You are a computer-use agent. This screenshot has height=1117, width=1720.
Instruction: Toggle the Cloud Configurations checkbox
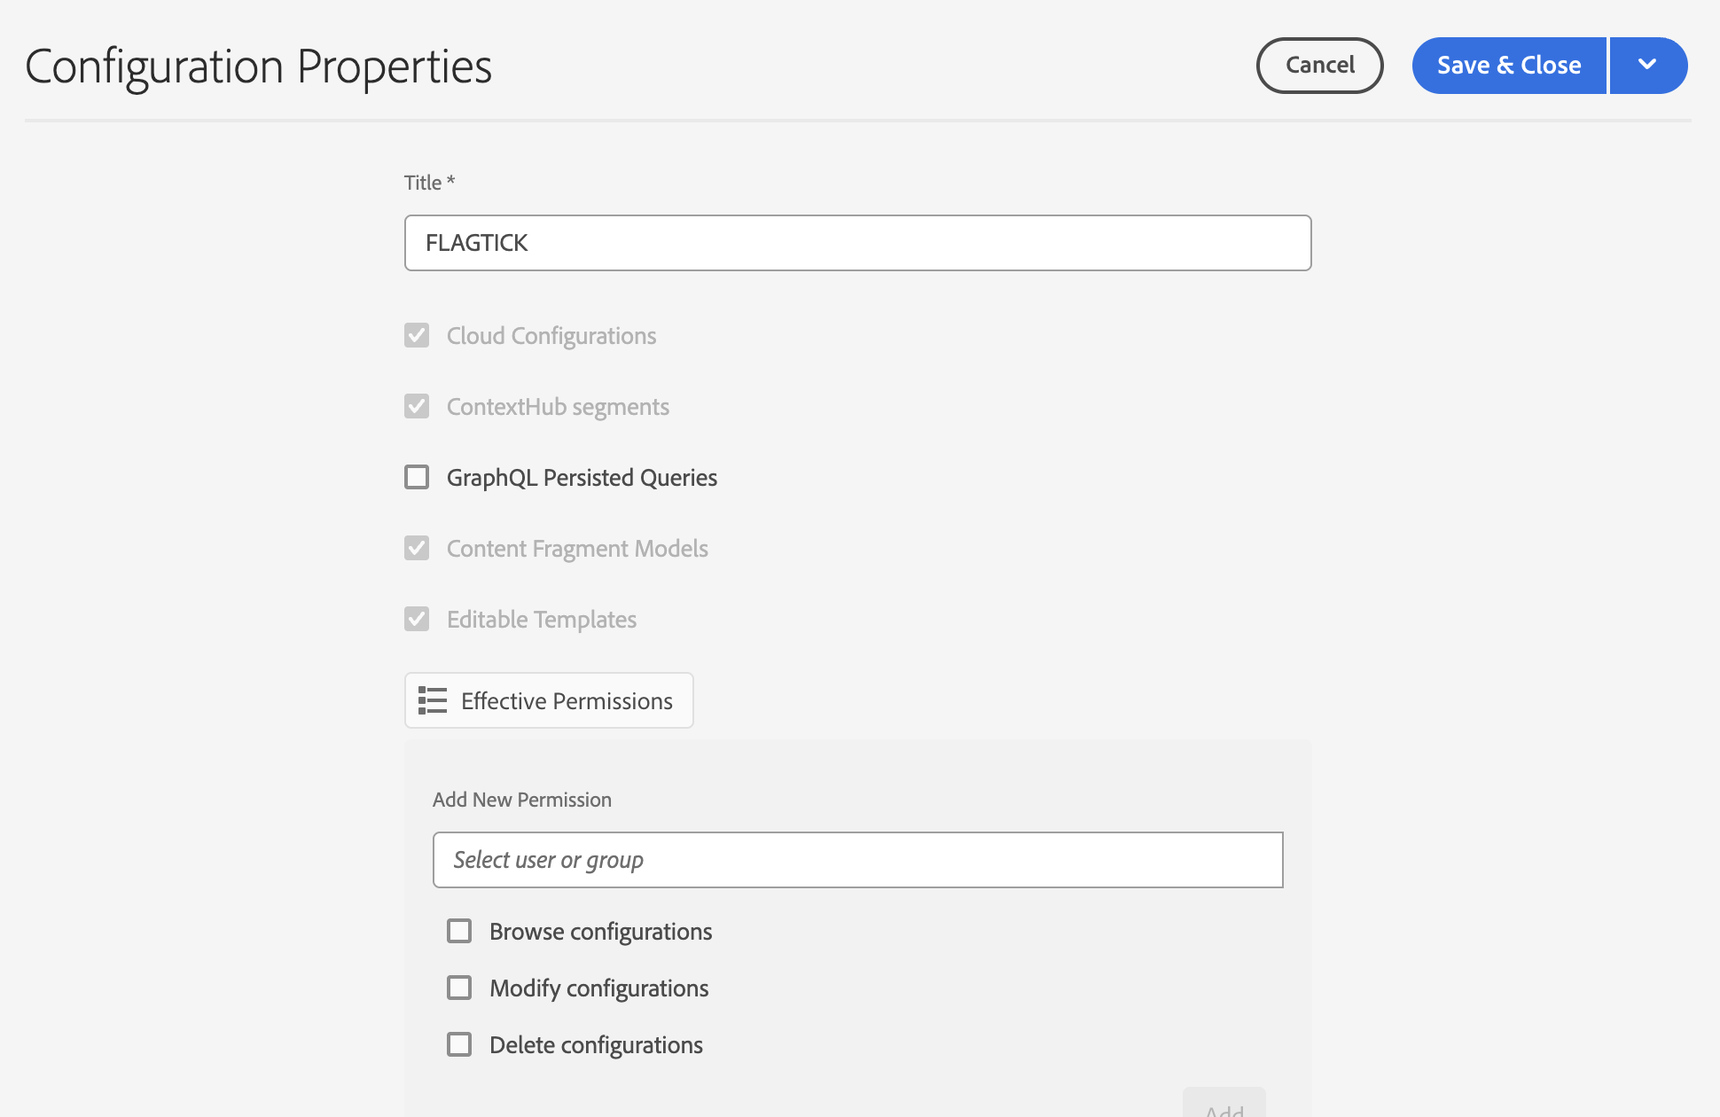(417, 336)
